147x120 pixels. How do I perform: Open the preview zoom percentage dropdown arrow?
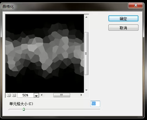[x=36, y=95]
